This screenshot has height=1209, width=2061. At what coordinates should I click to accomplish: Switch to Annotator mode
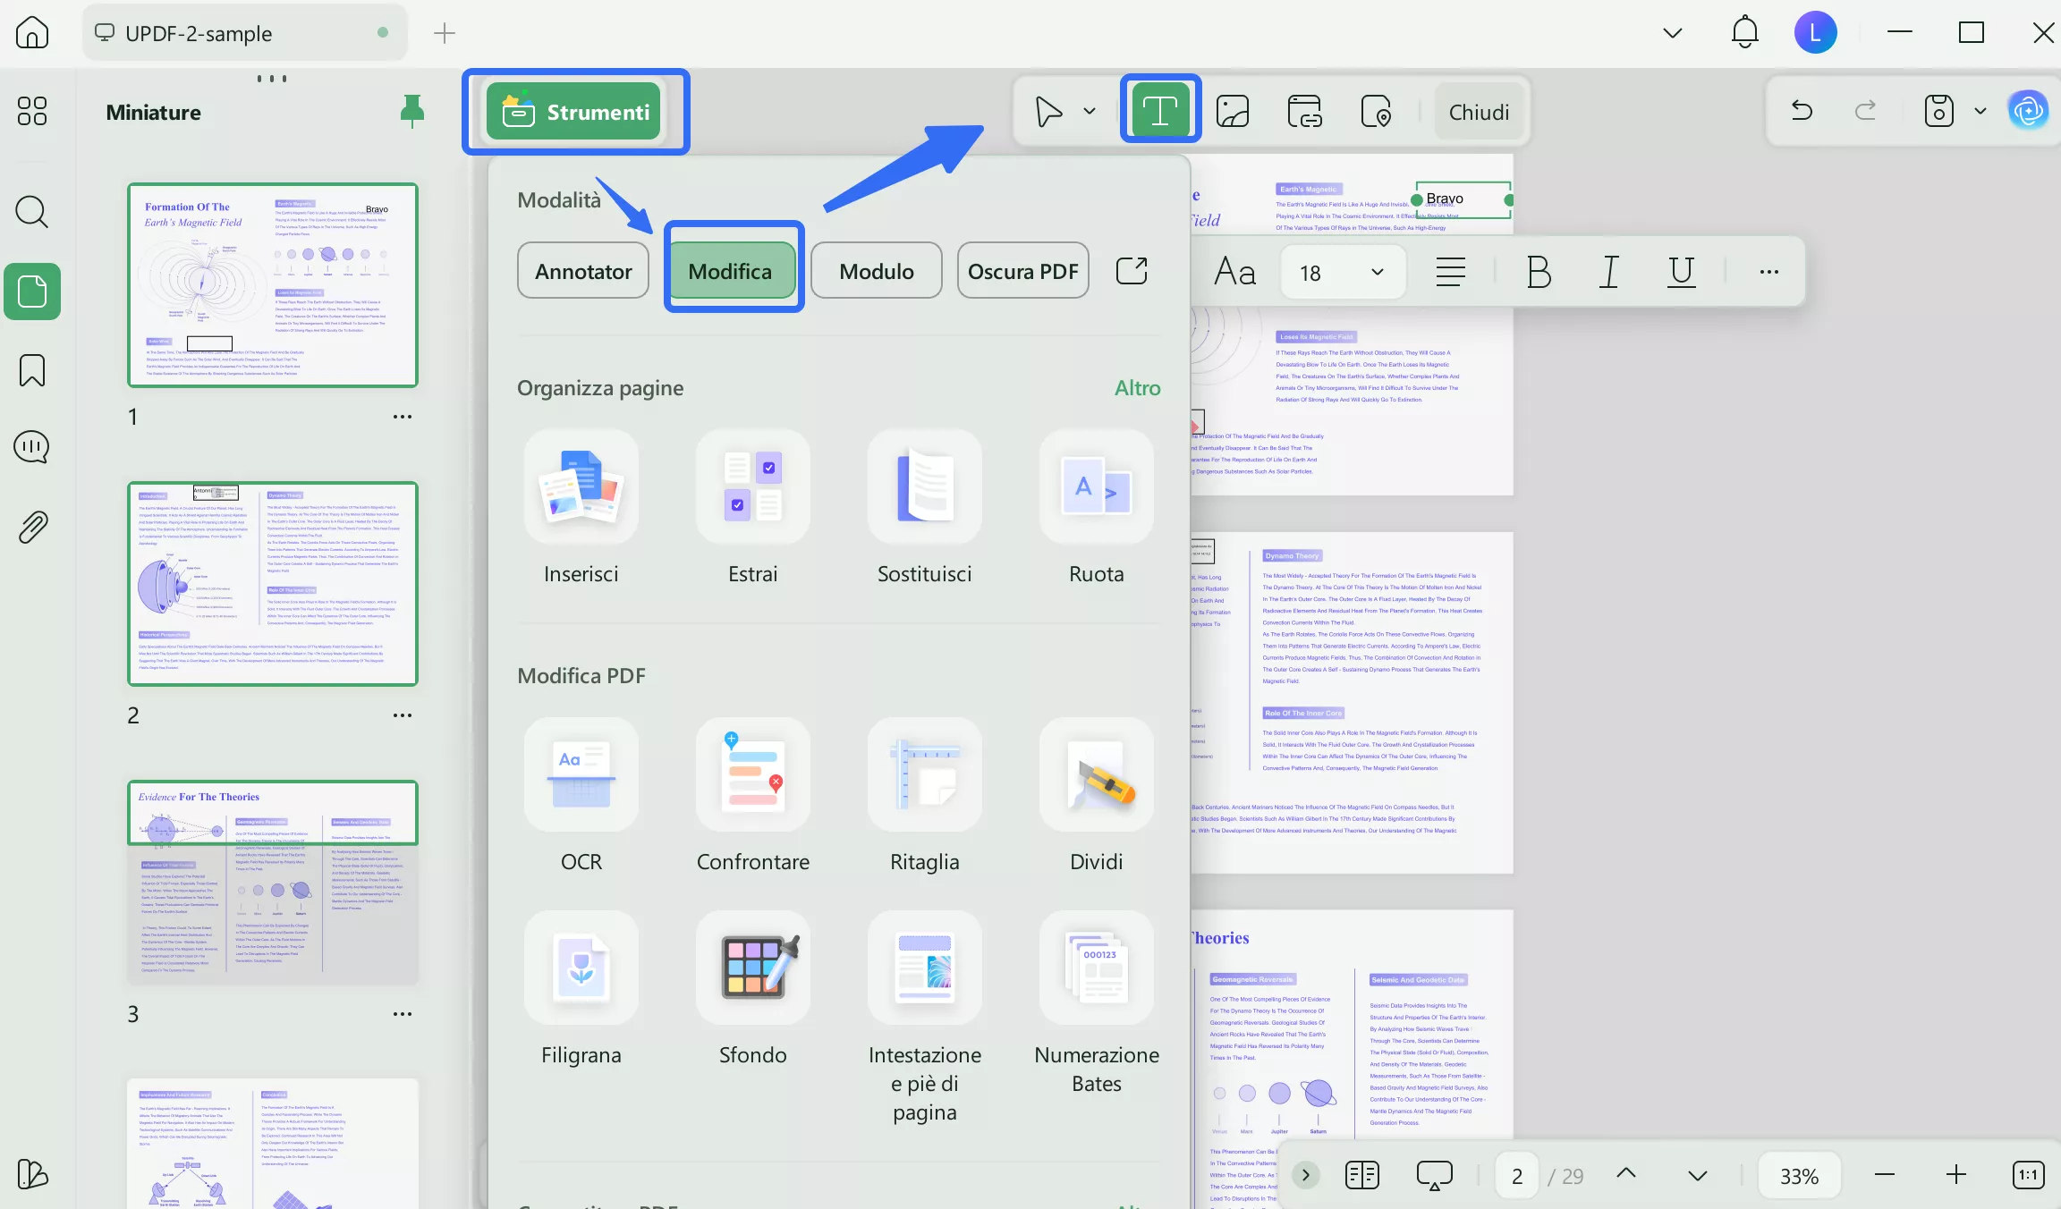583,271
